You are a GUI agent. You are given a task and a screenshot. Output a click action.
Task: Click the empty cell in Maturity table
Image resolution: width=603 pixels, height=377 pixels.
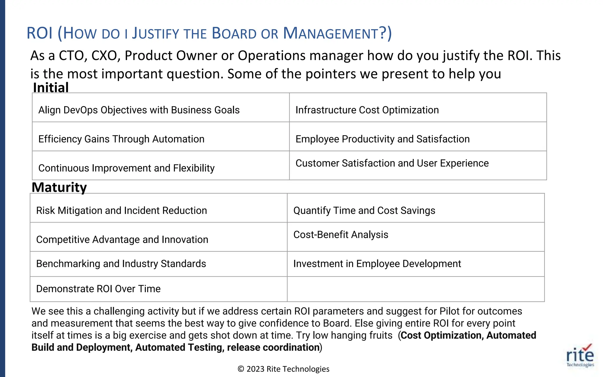point(416,289)
